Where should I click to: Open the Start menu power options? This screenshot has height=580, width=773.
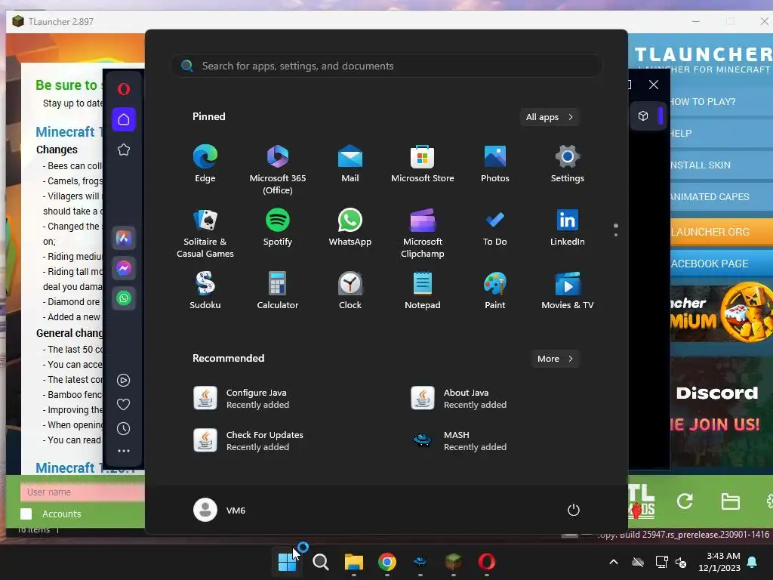pos(574,510)
